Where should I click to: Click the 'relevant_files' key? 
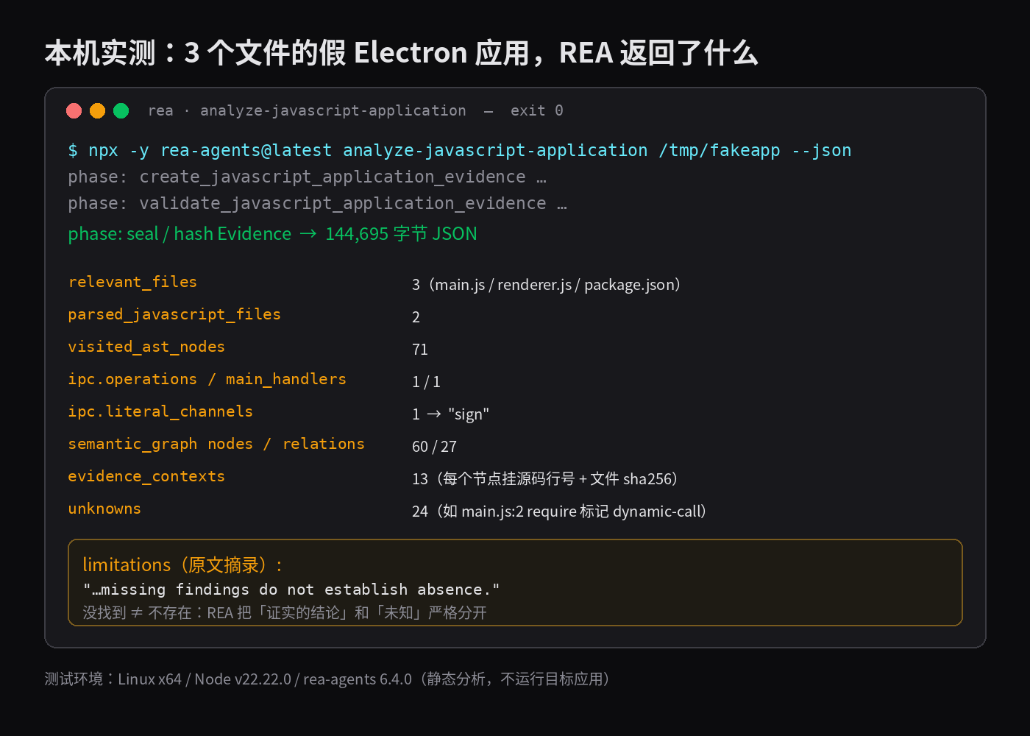pos(132,282)
